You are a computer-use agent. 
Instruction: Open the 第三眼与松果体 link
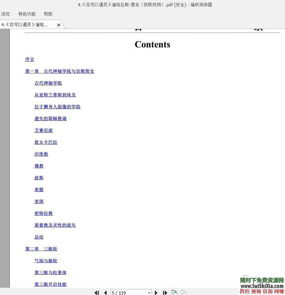[x=50, y=272]
